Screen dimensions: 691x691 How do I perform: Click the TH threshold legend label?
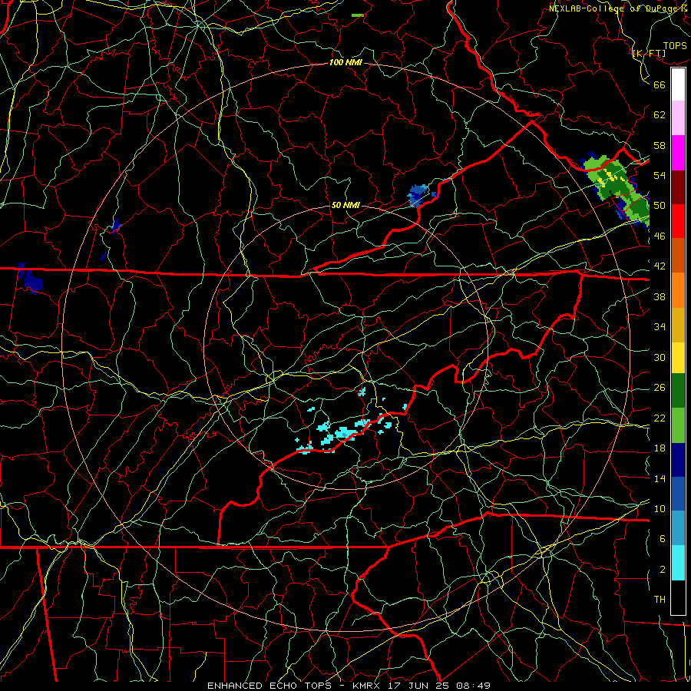[660, 600]
